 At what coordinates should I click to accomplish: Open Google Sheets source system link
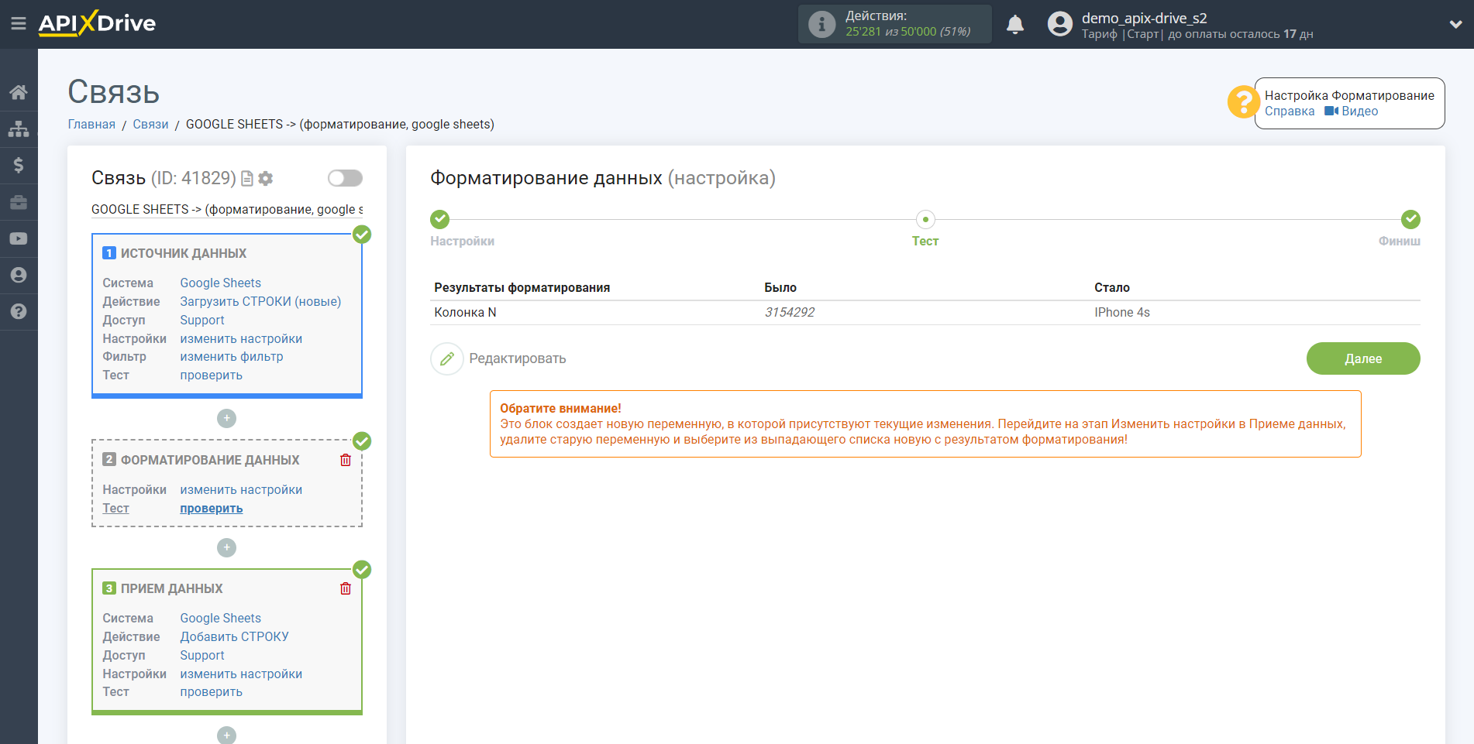pyautogui.click(x=221, y=283)
